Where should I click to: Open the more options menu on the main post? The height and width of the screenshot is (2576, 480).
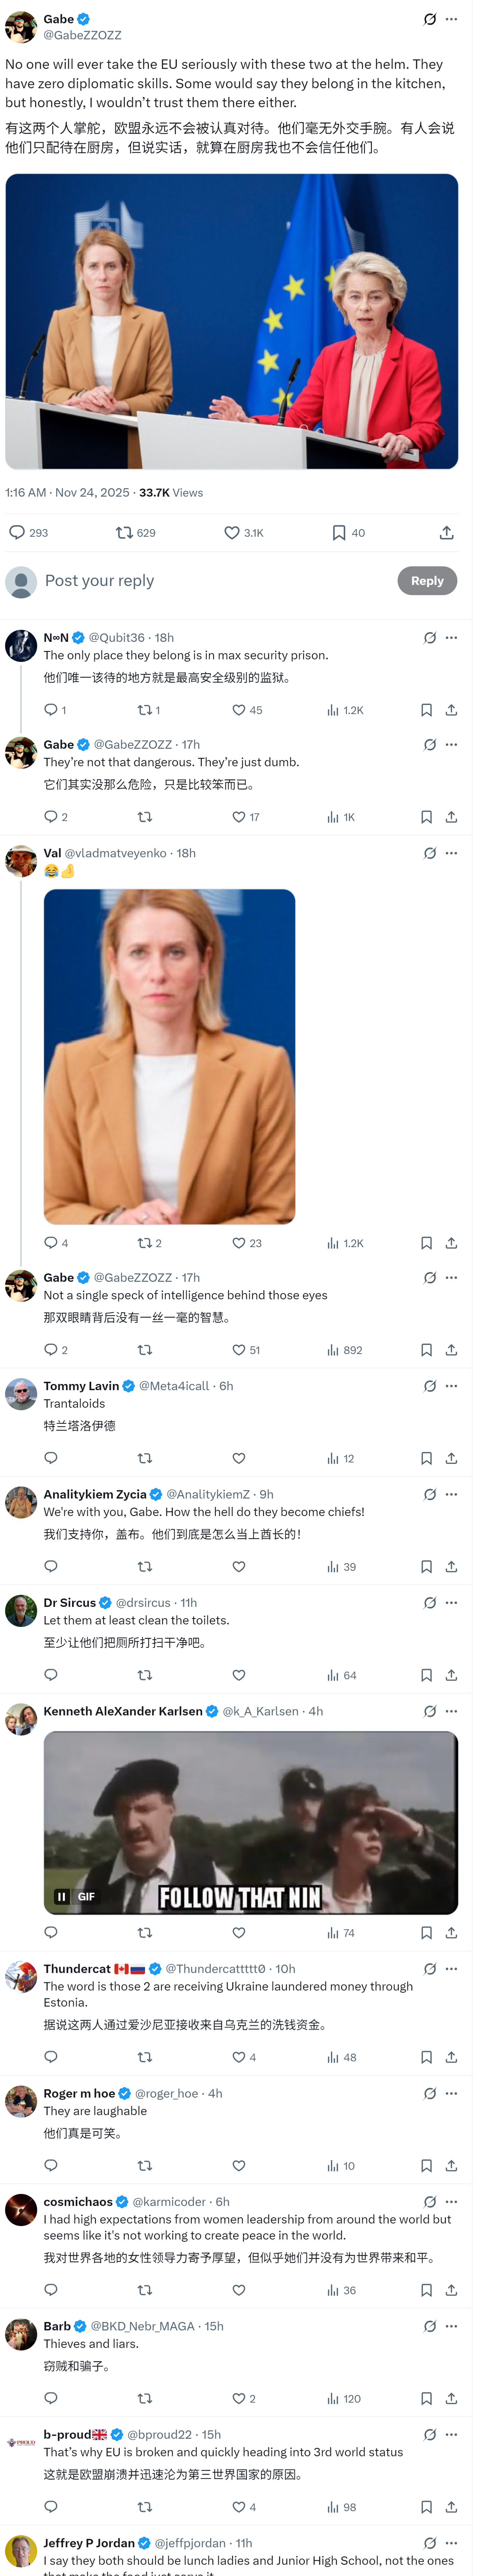[x=452, y=19]
